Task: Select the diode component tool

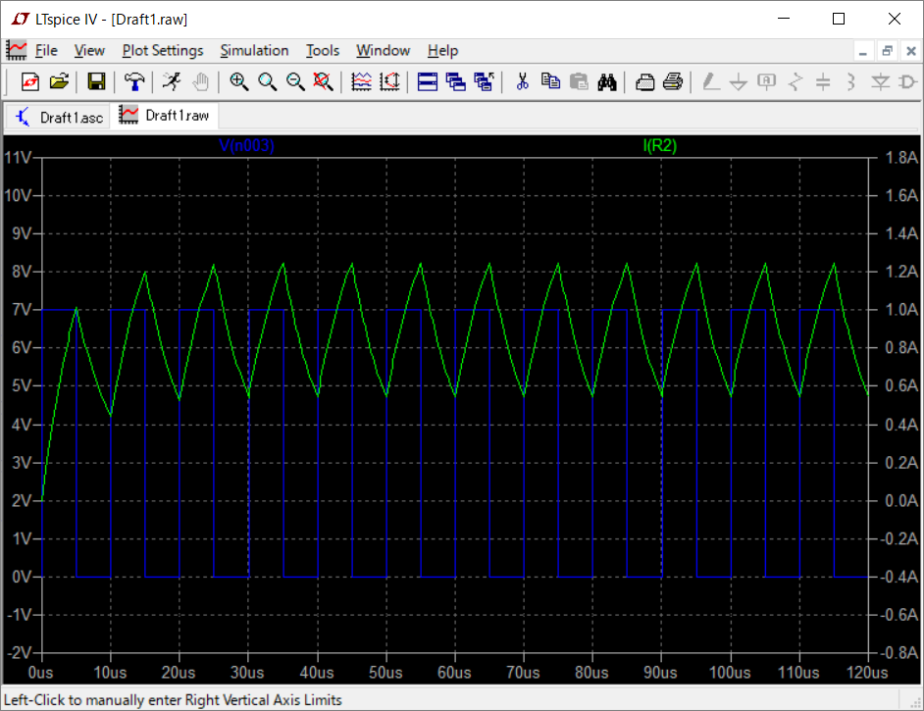Action: (x=880, y=81)
